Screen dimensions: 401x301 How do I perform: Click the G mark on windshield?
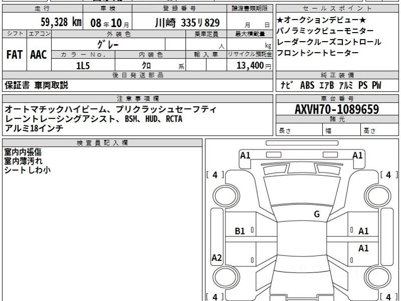316,214
